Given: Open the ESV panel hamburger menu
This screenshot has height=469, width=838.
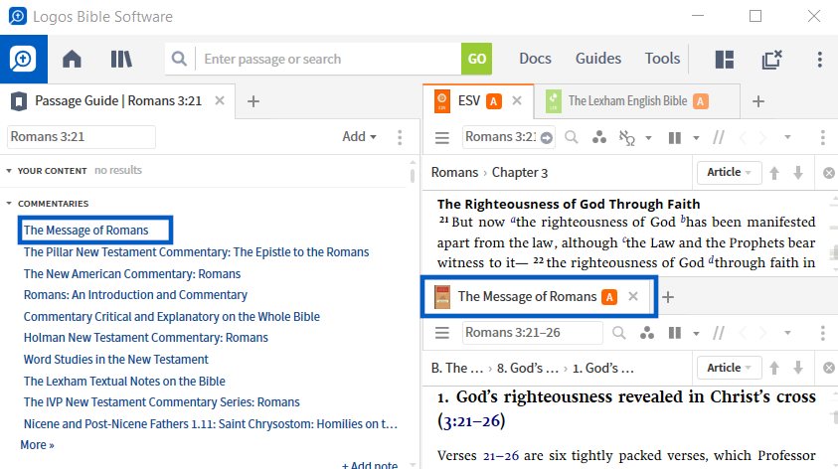Looking at the screenshot, I should click(442, 138).
